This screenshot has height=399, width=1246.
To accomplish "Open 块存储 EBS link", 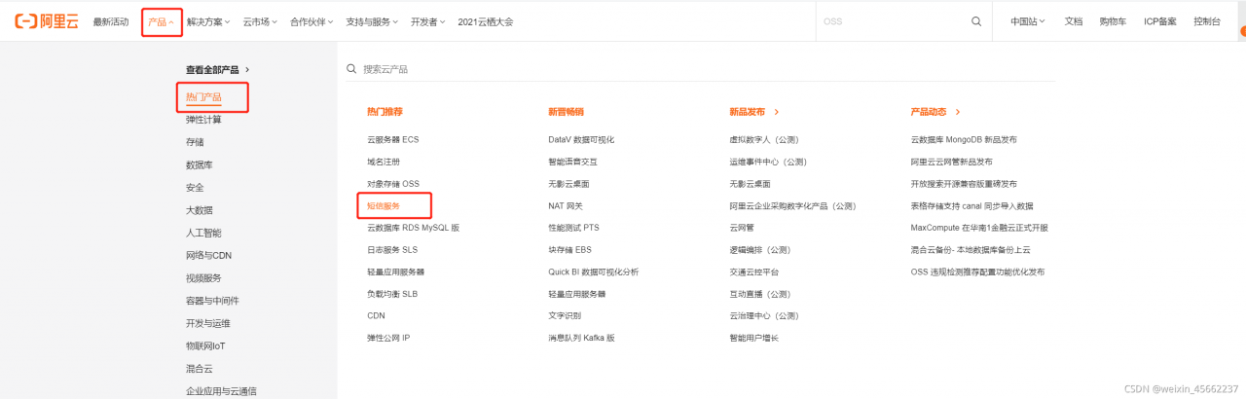I will [x=570, y=250].
